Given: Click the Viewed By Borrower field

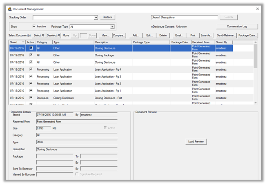Looking at the screenshot, I should 55,174.
